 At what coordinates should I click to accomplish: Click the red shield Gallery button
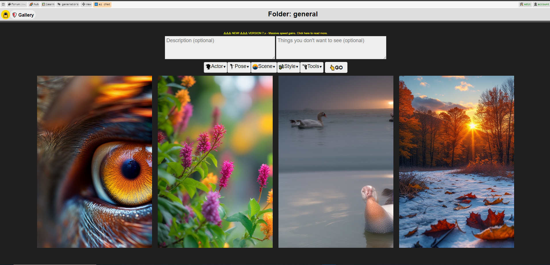(23, 15)
